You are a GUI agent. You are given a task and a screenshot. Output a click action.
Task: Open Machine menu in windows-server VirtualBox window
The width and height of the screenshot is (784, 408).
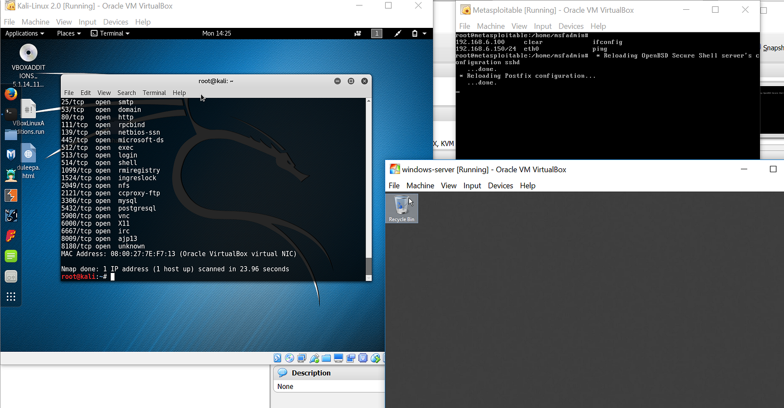click(x=420, y=186)
